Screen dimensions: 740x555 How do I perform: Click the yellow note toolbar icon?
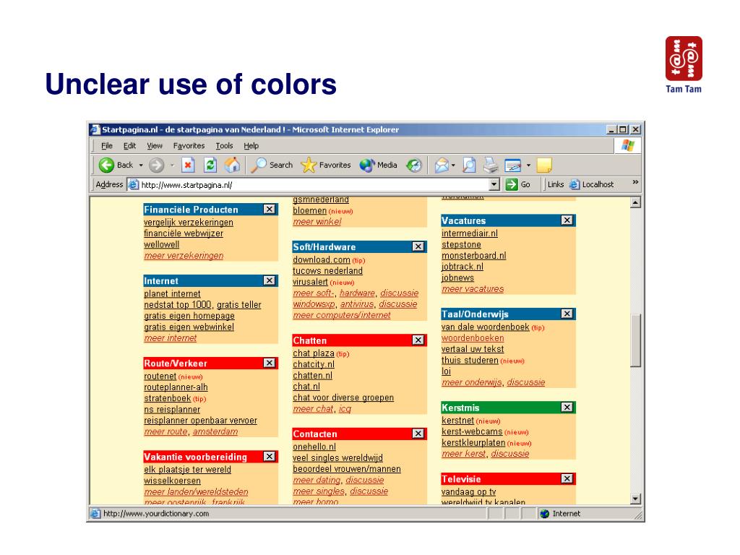pos(544,165)
